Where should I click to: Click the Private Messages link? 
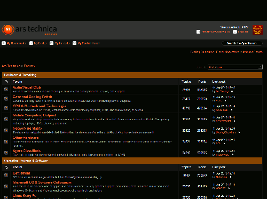[216, 31]
